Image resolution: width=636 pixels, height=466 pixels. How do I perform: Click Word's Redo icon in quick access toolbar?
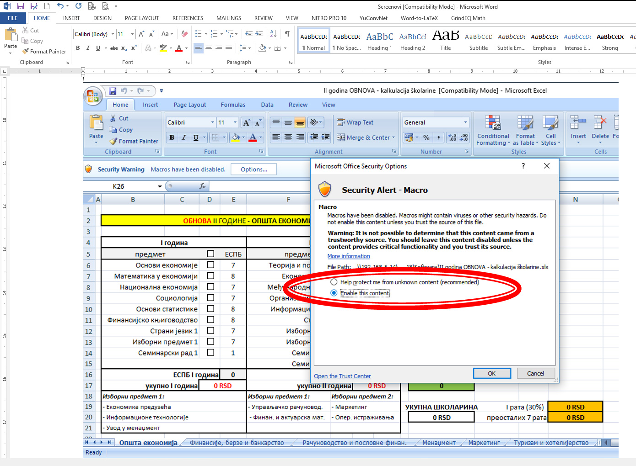(78, 6)
